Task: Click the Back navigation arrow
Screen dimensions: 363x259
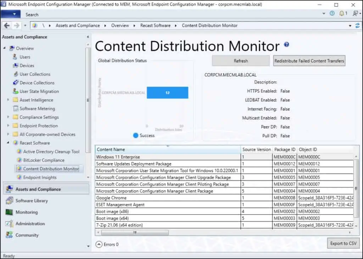Action: pyautogui.click(x=7, y=25)
